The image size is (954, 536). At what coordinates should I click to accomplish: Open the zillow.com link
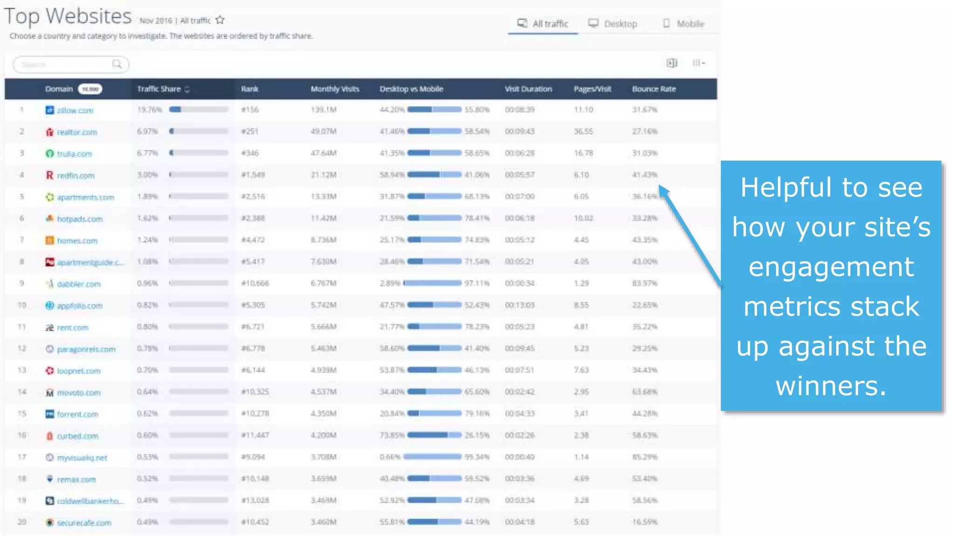pos(75,110)
